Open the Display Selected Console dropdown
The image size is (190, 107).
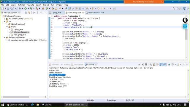tap(175, 64)
